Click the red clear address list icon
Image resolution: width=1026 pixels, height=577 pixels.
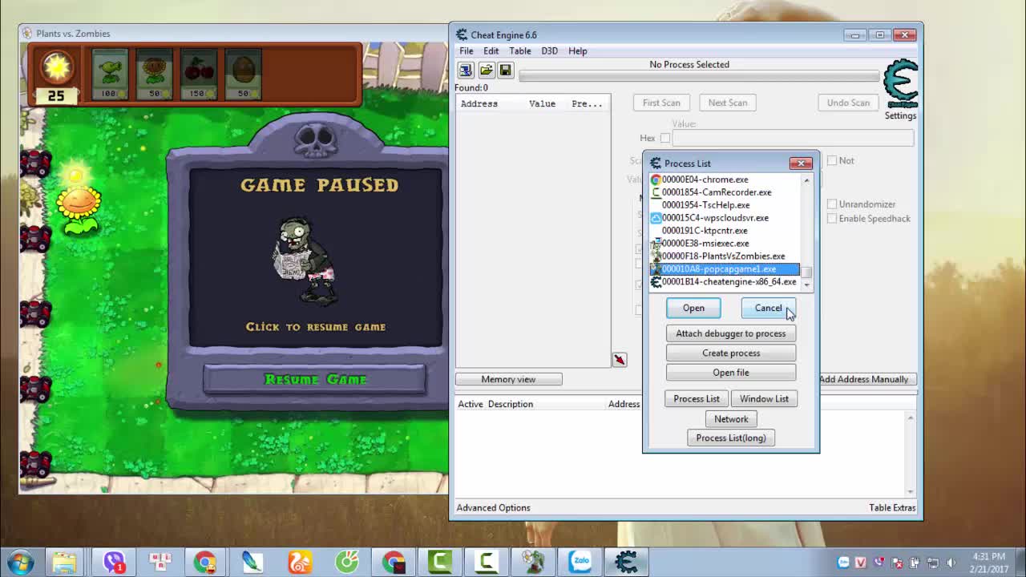tap(620, 361)
